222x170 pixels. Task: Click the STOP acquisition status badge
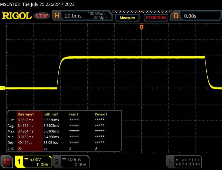point(42,16)
